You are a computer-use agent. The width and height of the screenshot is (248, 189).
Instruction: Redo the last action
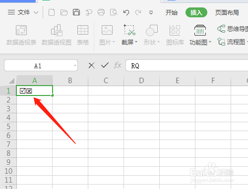point(138,12)
